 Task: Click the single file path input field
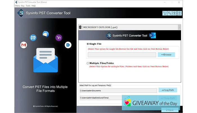click(122, 55)
